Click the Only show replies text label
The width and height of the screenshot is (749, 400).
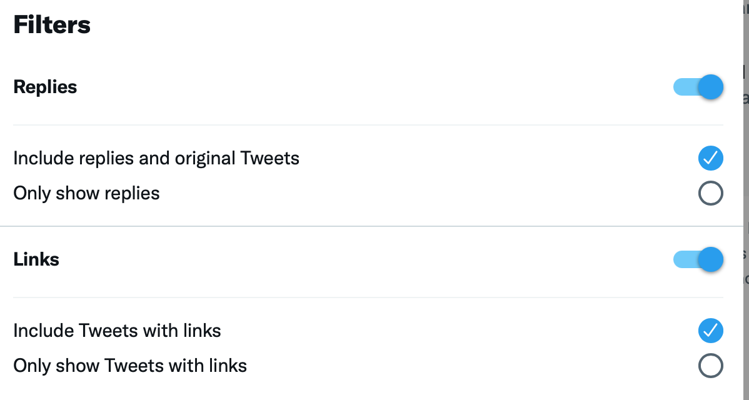(x=86, y=193)
